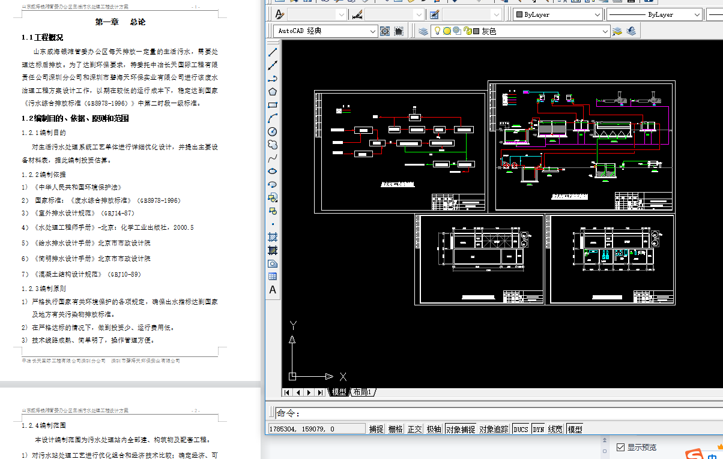723x459 pixels.
Task: Toggle layer on/off lightbulb icon
Action: tap(438, 31)
